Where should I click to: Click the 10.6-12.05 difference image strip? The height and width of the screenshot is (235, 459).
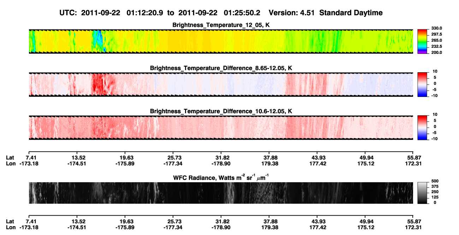221,128
